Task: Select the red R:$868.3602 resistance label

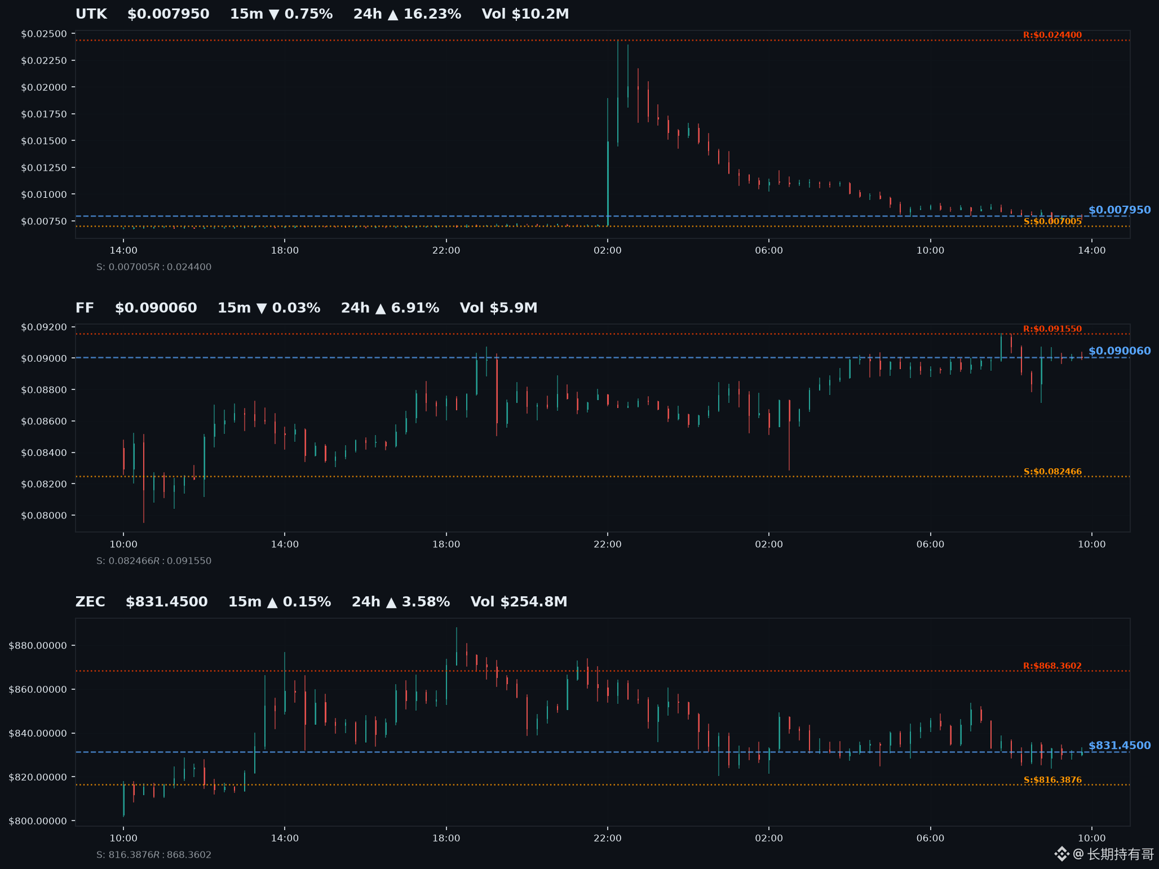Action: 1052,666
